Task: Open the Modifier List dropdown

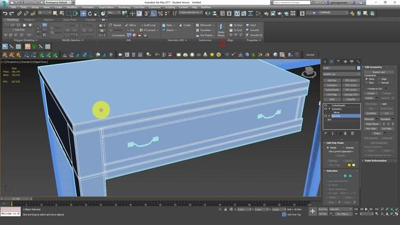Action: pyautogui.click(x=341, y=74)
